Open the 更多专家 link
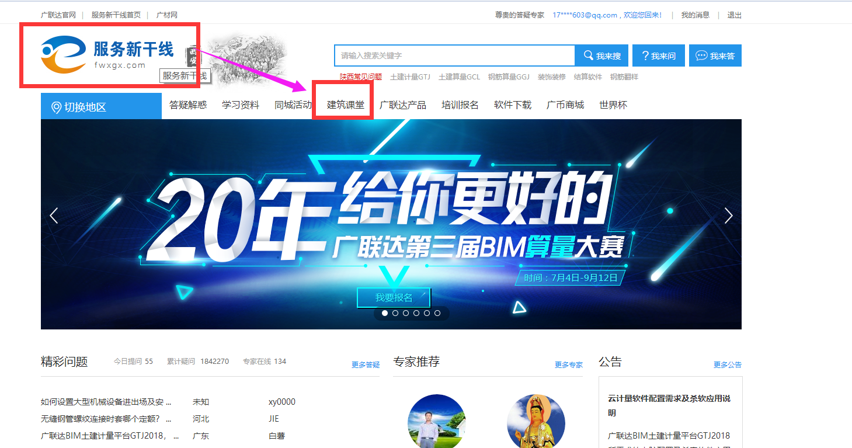The width and height of the screenshot is (852, 448). pyautogui.click(x=569, y=365)
